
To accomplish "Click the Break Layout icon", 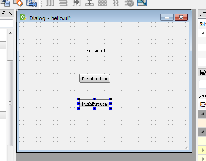I will click(129, 3).
